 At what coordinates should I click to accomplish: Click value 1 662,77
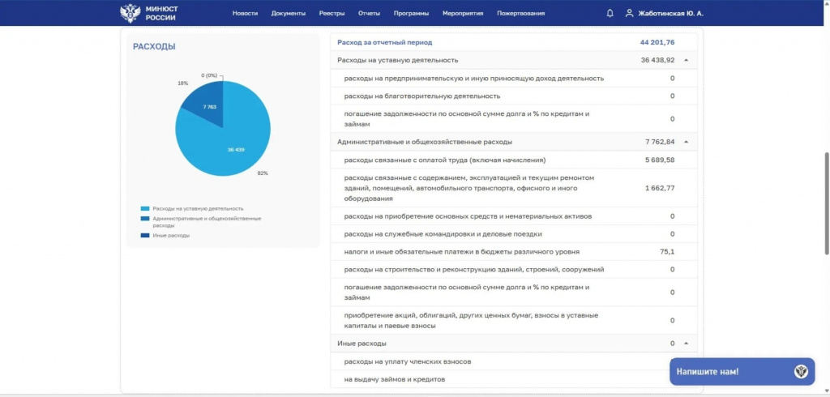click(x=660, y=188)
